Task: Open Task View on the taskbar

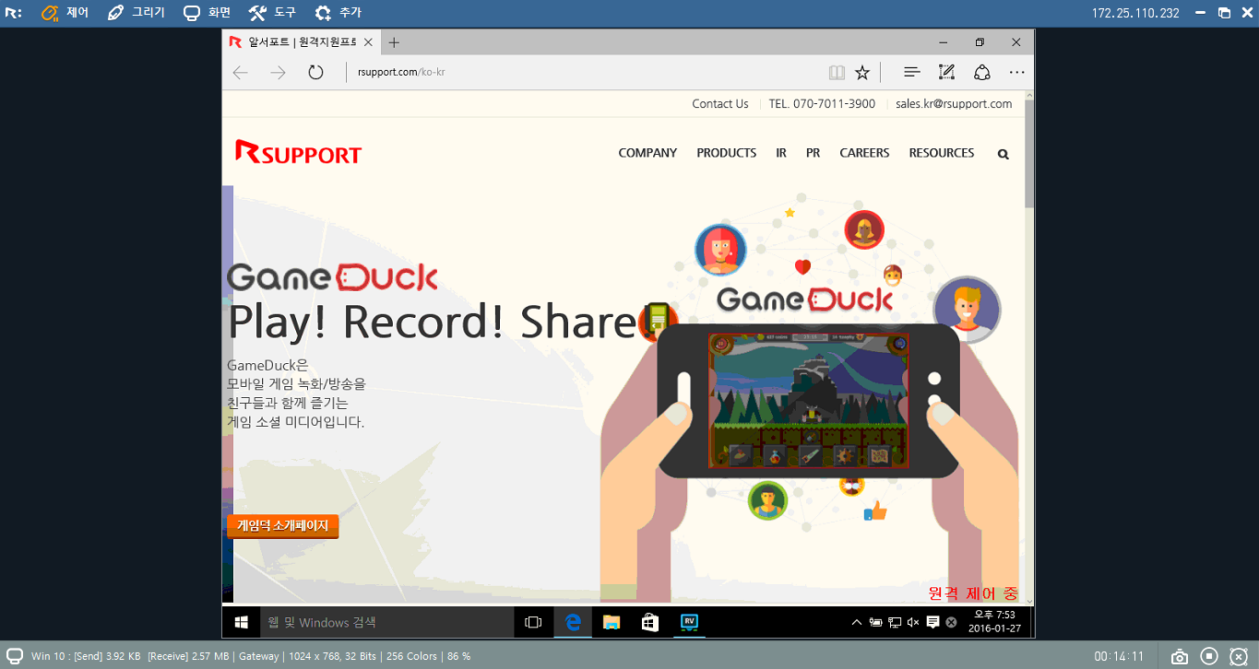Action: coord(533,622)
